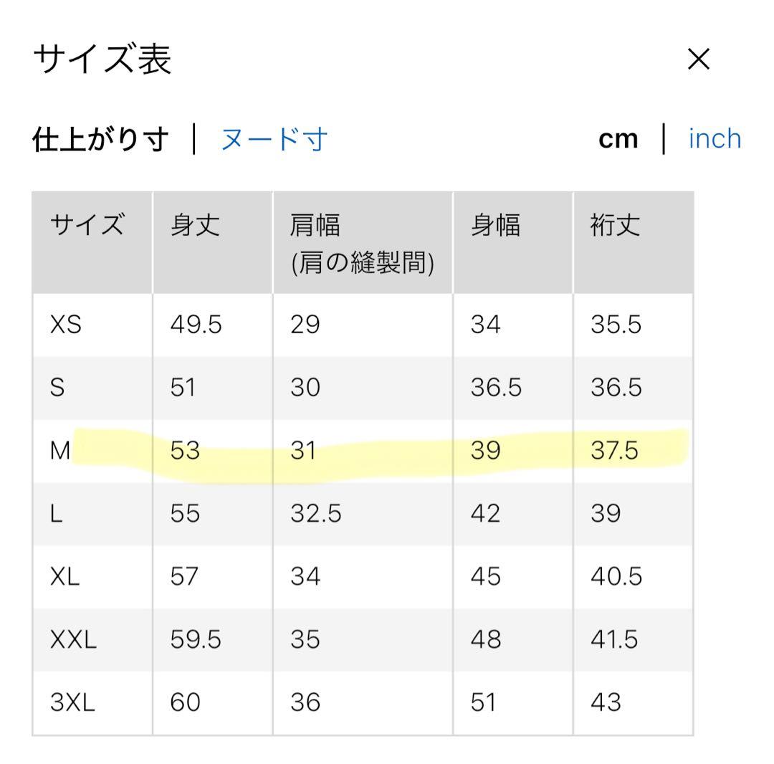774x764 pixels.
Task: Select the 仕上がり寸 tab
Action: (100, 139)
